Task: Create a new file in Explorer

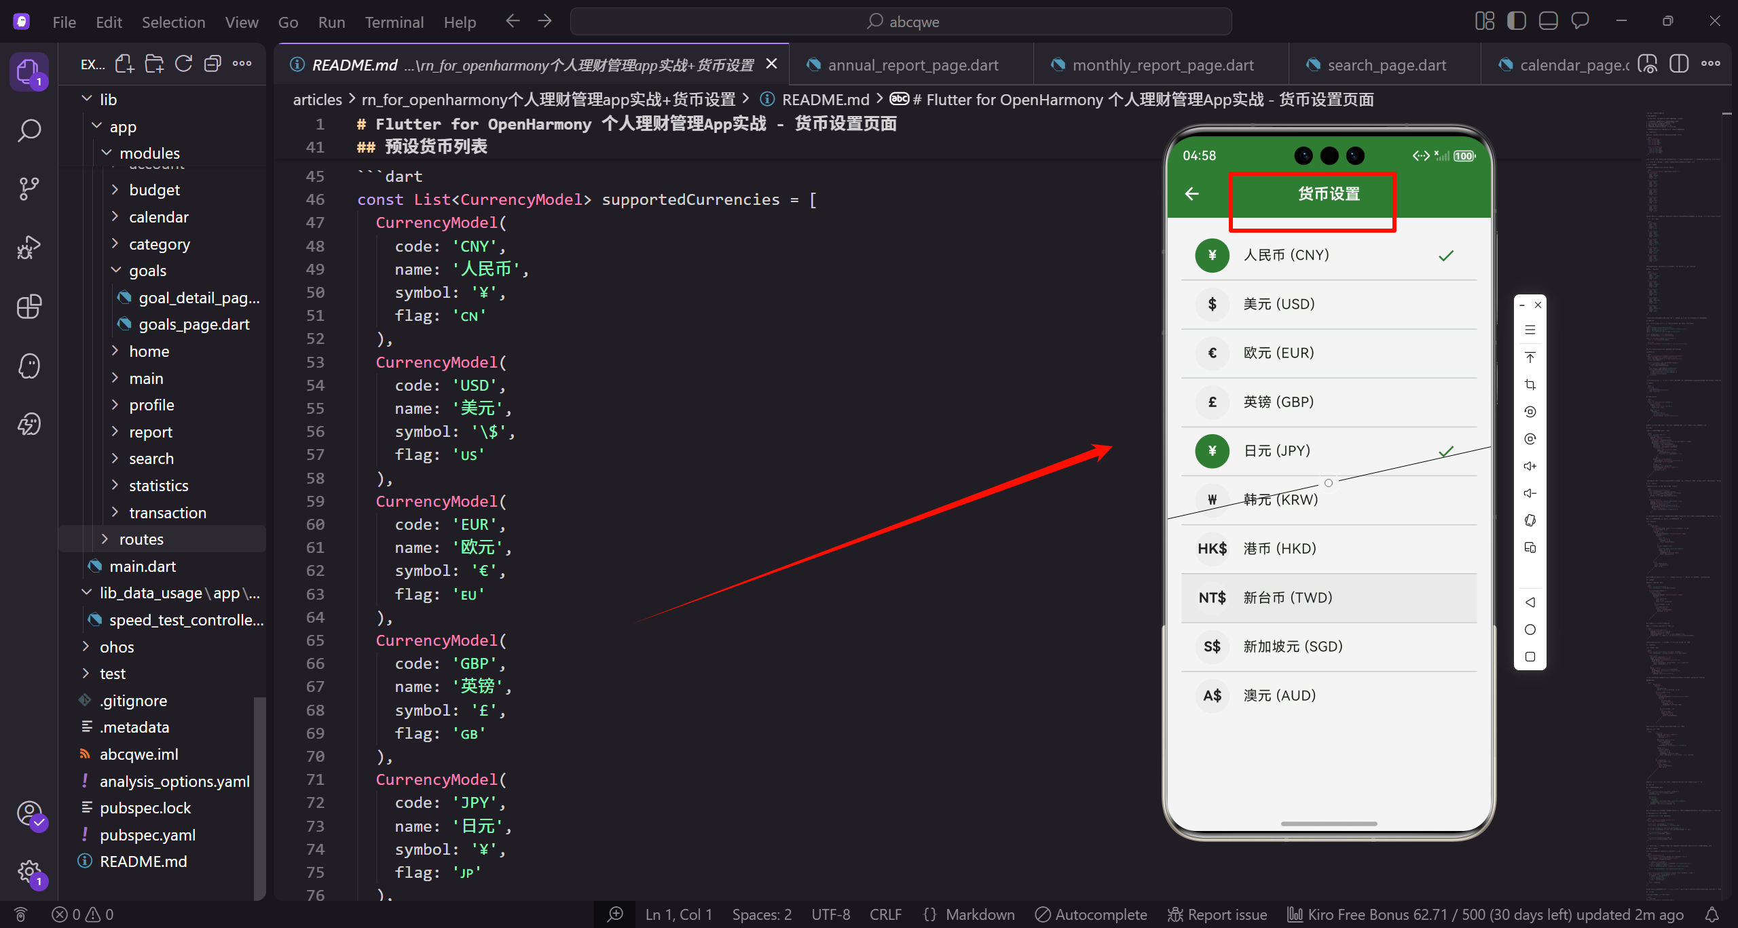Action: click(124, 64)
